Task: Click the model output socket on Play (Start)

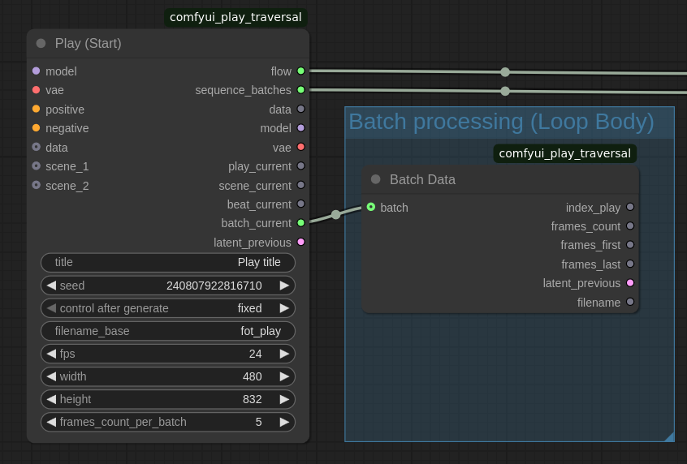Action: pyautogui.click(x=301, y=128)
